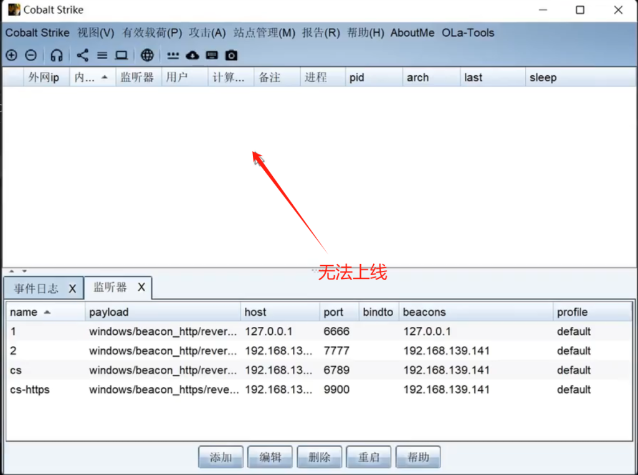Screen dimensions: 638x475
Task: Toggle sort on listener name column
Action: (x=45, y=312)
